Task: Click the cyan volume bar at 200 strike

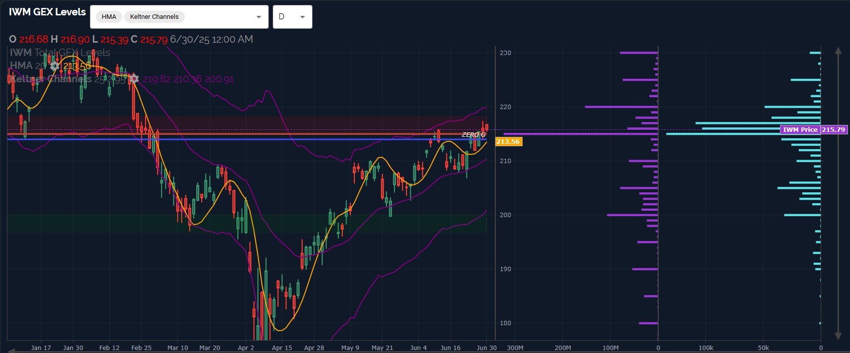Action: (802, 215)
